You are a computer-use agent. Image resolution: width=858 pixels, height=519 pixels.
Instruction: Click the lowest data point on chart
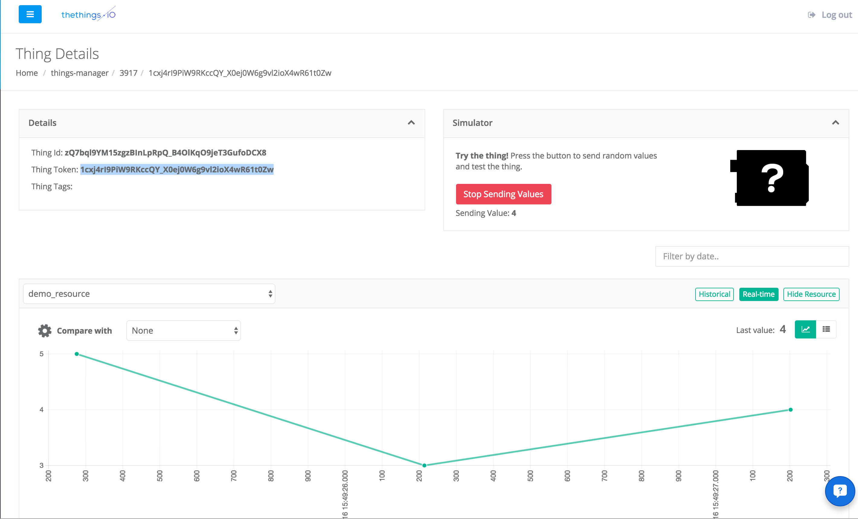click(424, 465)
